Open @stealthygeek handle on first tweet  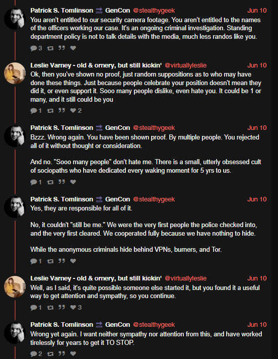[x=154, y=11]
